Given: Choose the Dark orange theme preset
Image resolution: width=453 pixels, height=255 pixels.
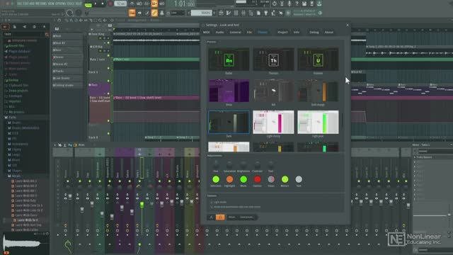Looking at the screenshot, I should pos(318,91).
